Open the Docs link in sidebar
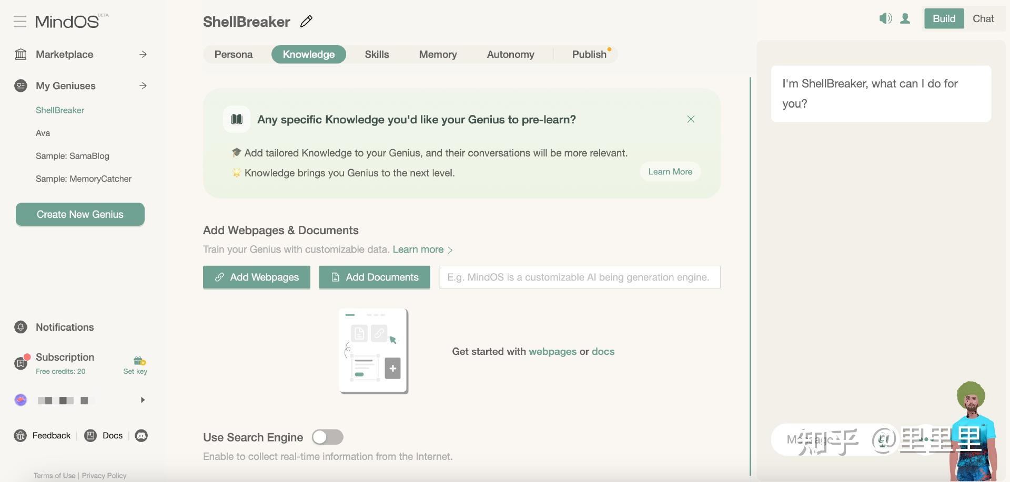1010x482 pixels. (112, 436)
